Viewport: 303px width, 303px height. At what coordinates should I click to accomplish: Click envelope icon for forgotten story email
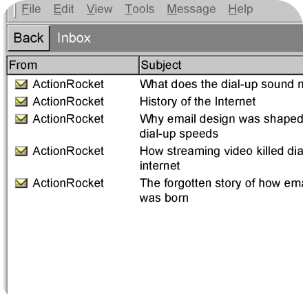click(x=21, y=183)
